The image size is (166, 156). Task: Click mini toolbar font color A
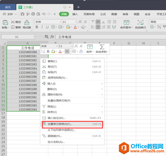60,52
